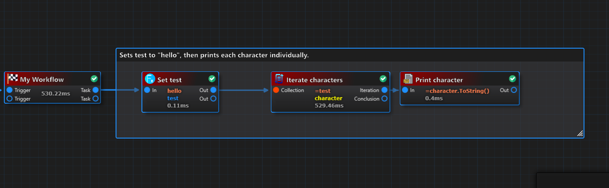Click the Iterate characters node icon

[279, 79]
